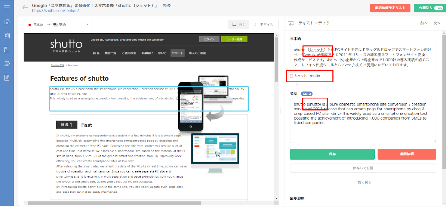Click the panel divider handle
The height and width of the screenshot is (207, 446).
pos(281,110)
